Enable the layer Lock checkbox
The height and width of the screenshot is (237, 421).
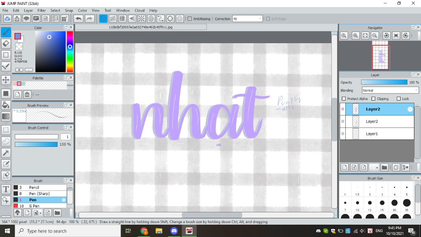(x=398, y=99)
